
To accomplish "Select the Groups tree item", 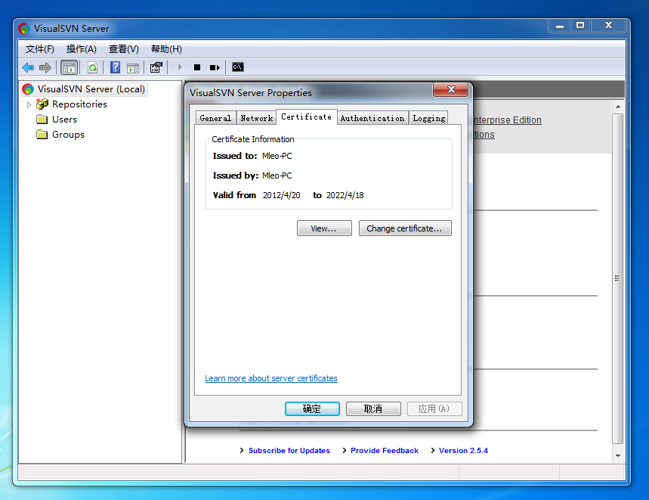I will [x=68, y=134].
